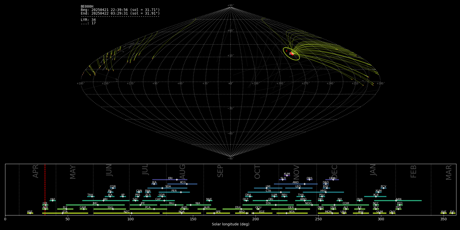Select the HVI shower label
The width and height of the screenshot is (460, 230).
tap(53, 199)
